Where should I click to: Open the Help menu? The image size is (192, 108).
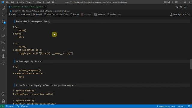(54, 2)
